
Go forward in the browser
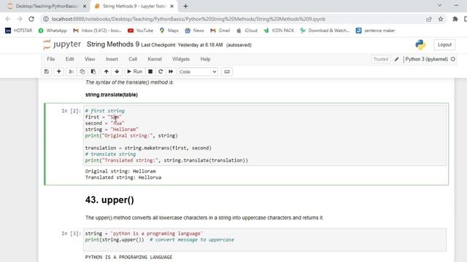point(20,19)
